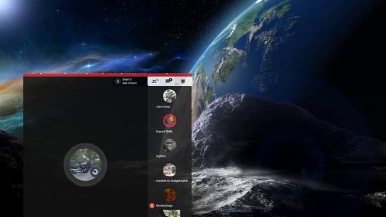
Task: Open the third panel tab icon
Action: pyautogui.click(x=183, y=81)
